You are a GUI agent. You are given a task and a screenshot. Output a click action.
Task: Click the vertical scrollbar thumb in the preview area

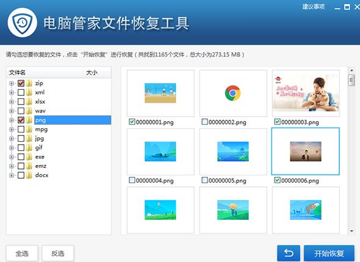(351, 80)
